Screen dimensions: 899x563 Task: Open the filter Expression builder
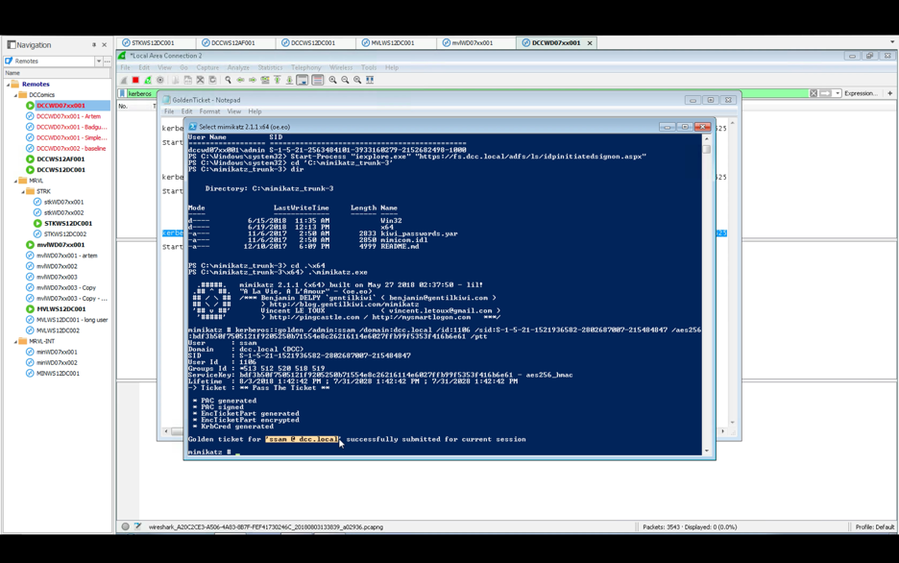(x=861, y=93)
